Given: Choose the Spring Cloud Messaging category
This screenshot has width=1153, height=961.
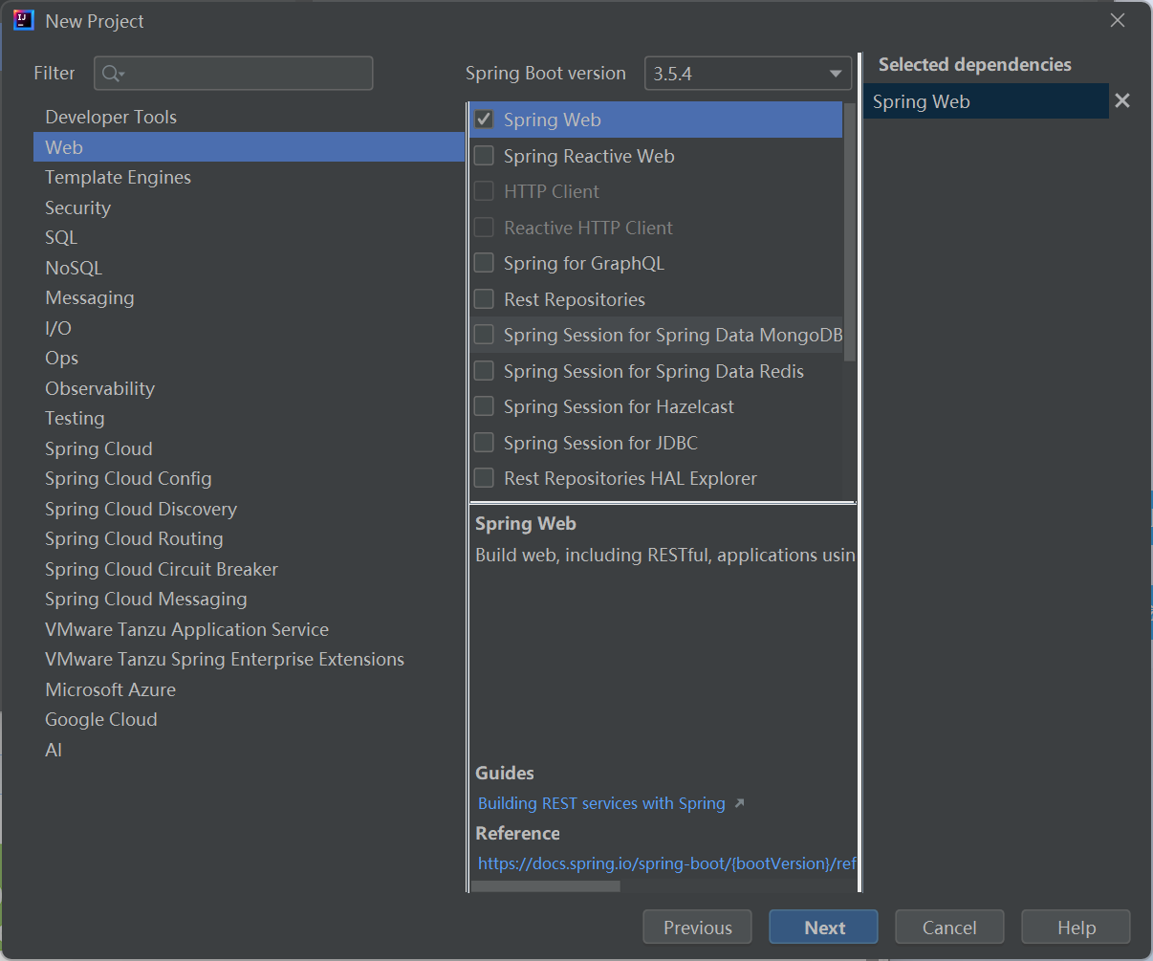Looking at the screenshot, I should coord(249,599).
